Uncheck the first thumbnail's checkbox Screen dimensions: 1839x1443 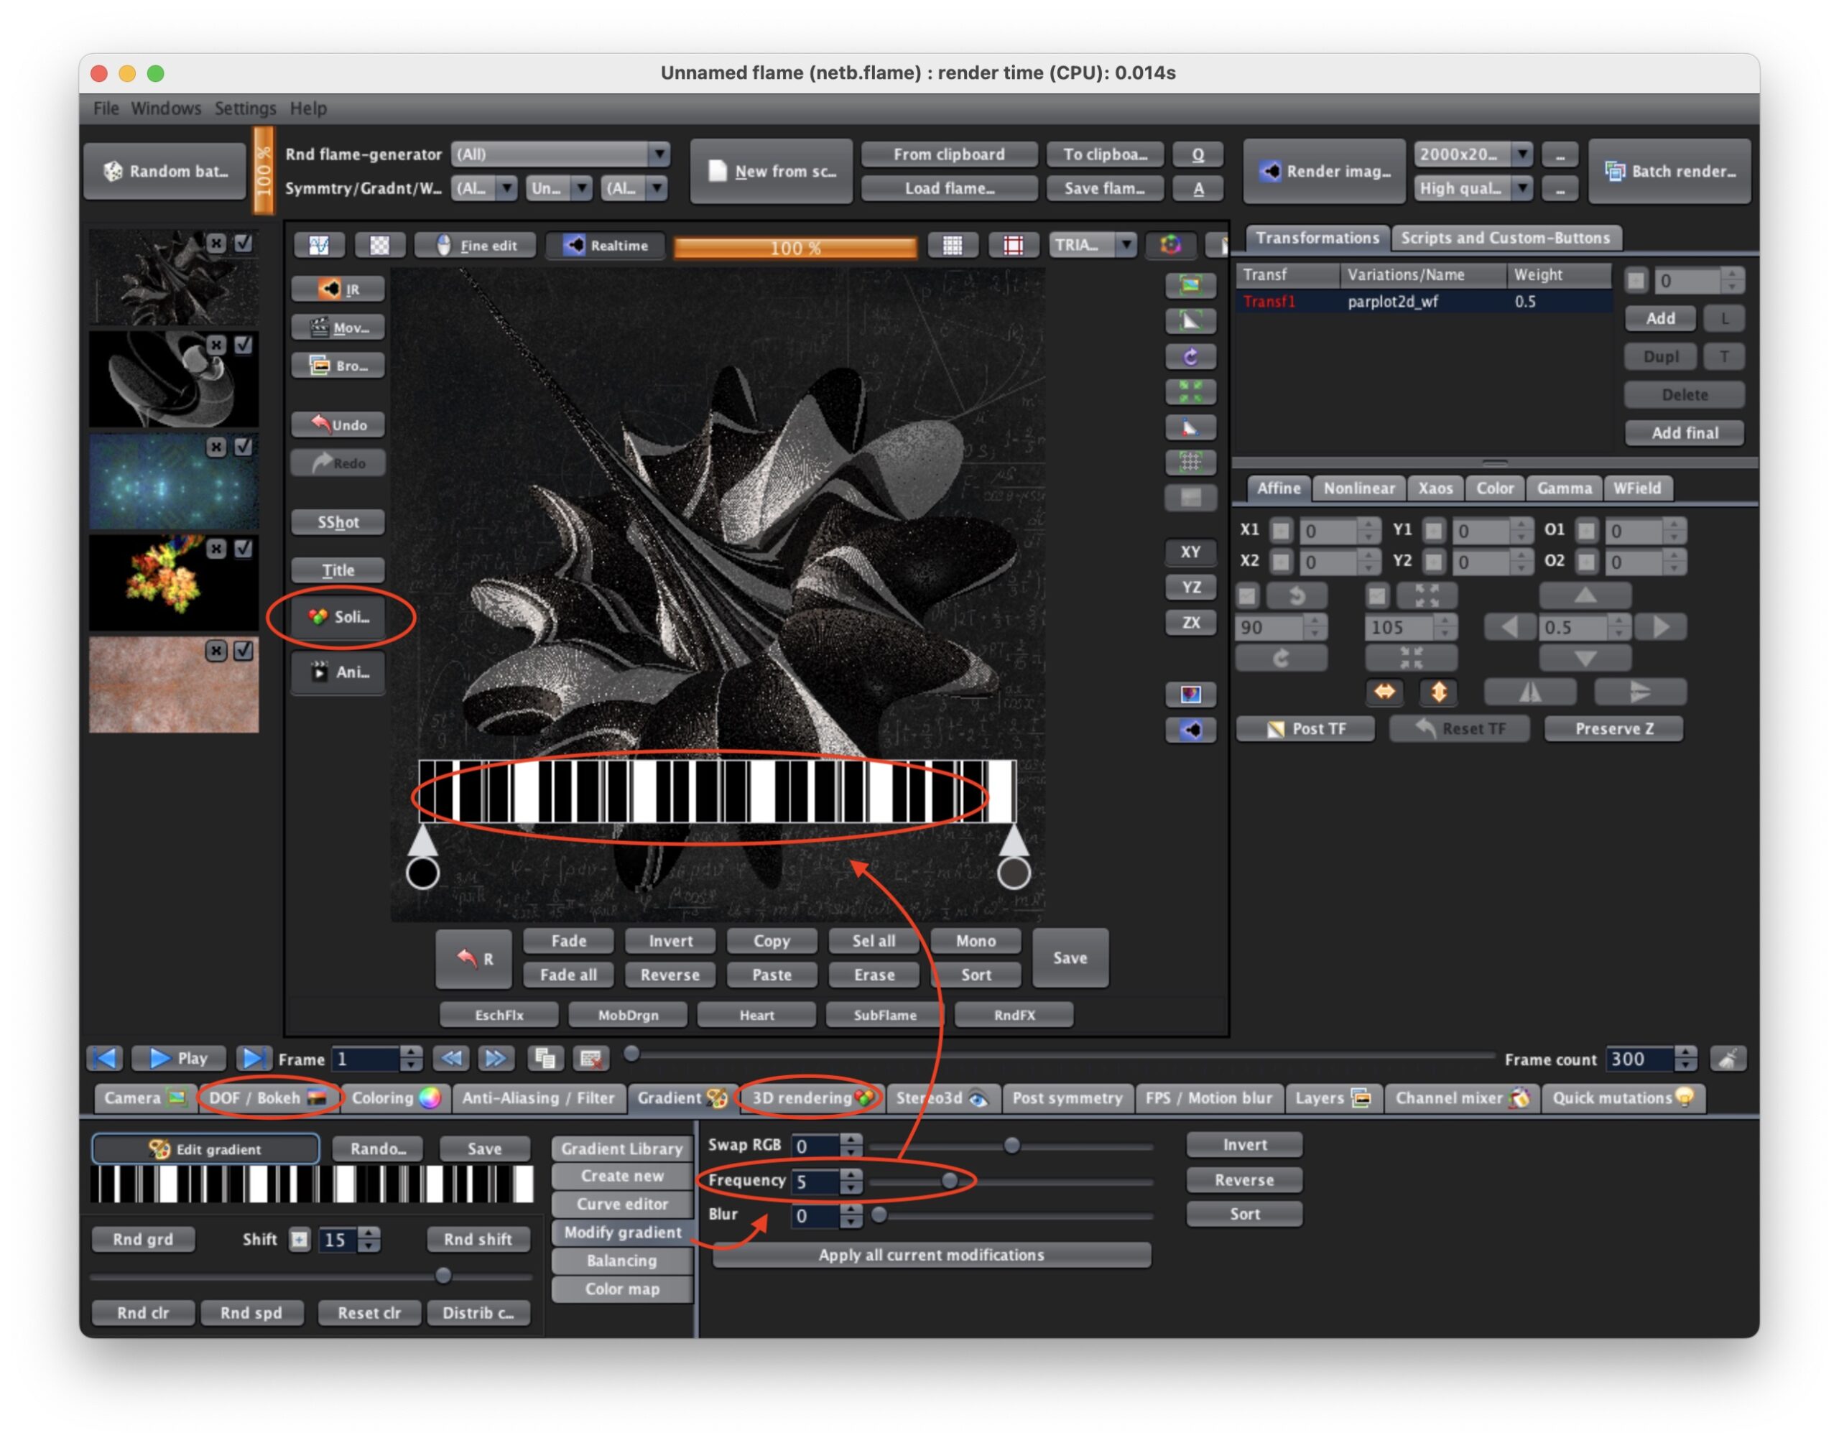point(244,243)
